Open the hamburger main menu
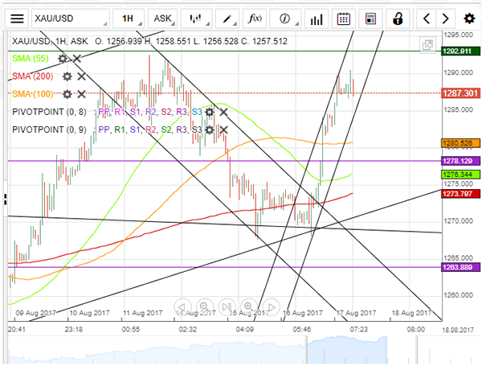 [x=17, y=19]
